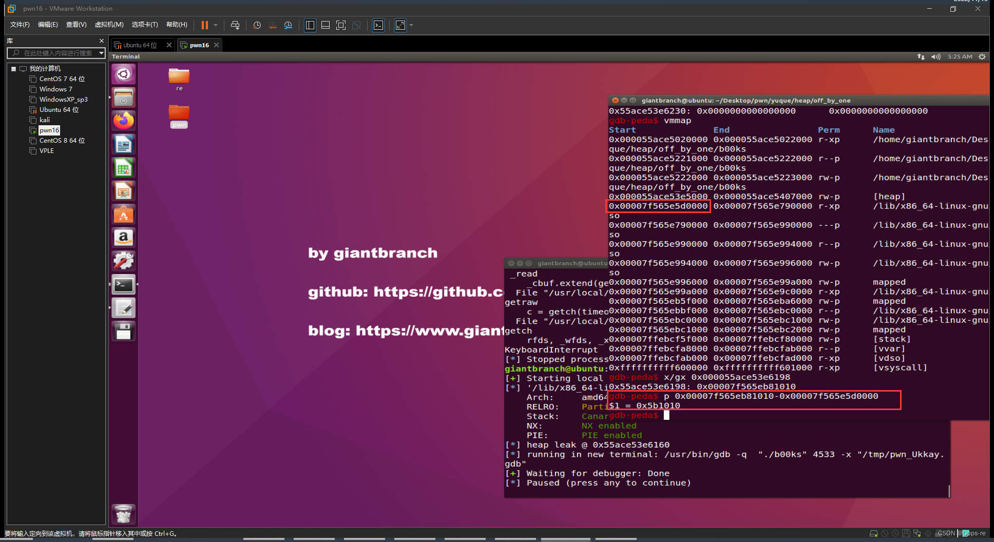Select the 're' folder on the desktop
The width and height of the screenshot is (994, 542).
pyautogui.click(x=179, y=80)
